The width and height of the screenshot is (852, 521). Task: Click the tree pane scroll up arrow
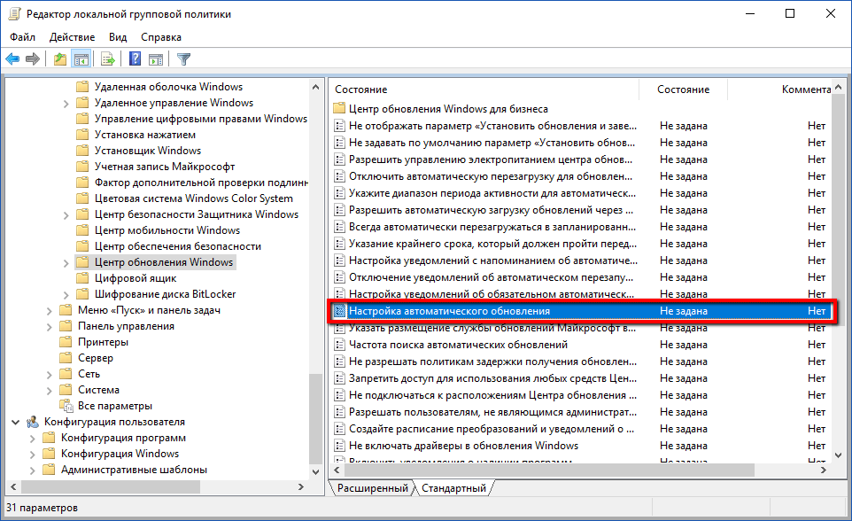(x=315, y=87)
